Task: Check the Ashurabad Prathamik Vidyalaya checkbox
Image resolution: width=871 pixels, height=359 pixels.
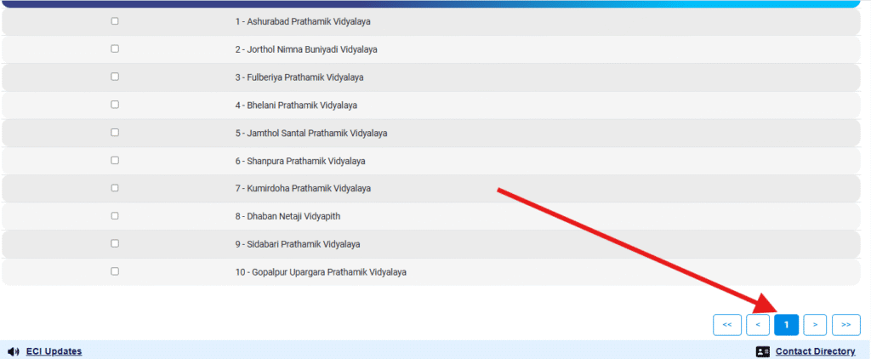Action: click(115, 21)
